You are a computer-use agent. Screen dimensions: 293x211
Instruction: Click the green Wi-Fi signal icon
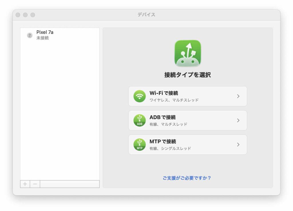point(140,96)
